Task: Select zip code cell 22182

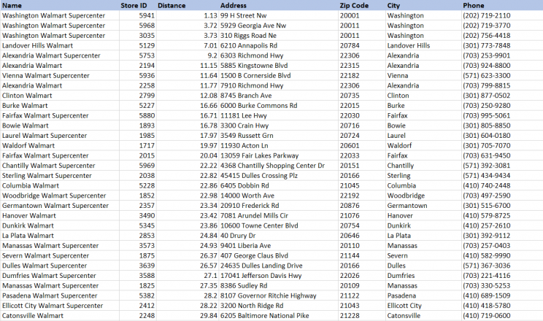Action: [x=350, y=75]
